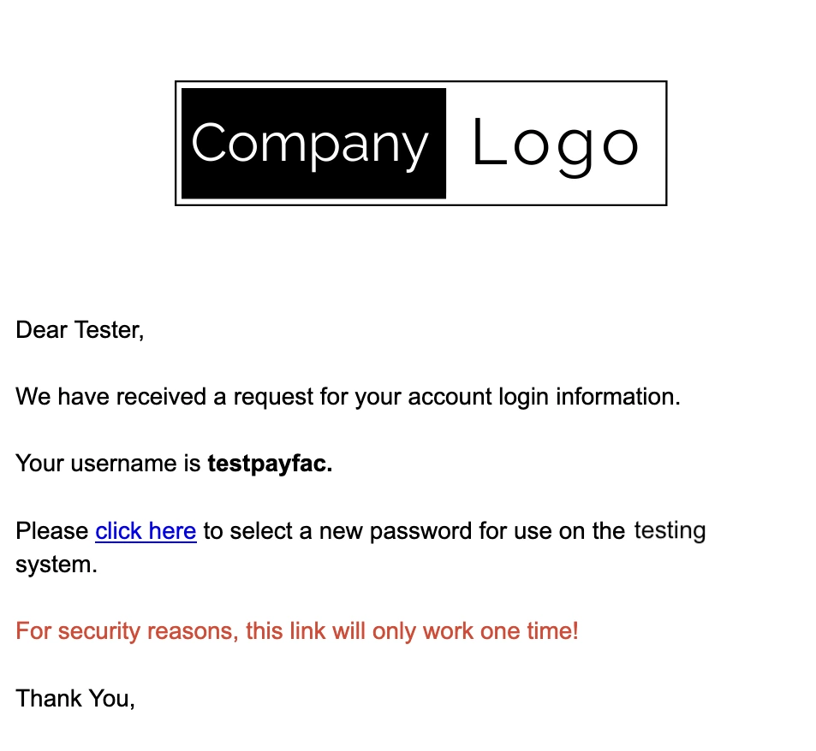This screenshot has width=816, height=751.
Task: Click the "Dear Tester," greeting line
Action: (x=80, y=330)
